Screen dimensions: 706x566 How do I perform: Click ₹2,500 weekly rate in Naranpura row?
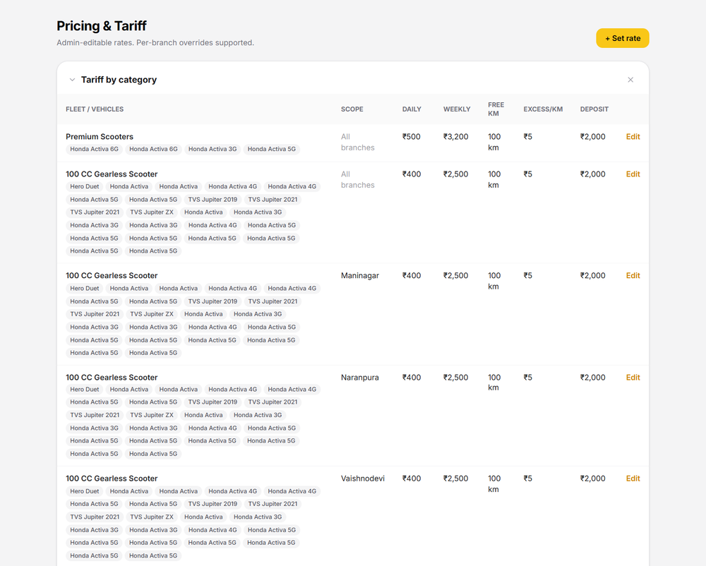[455, 378]
